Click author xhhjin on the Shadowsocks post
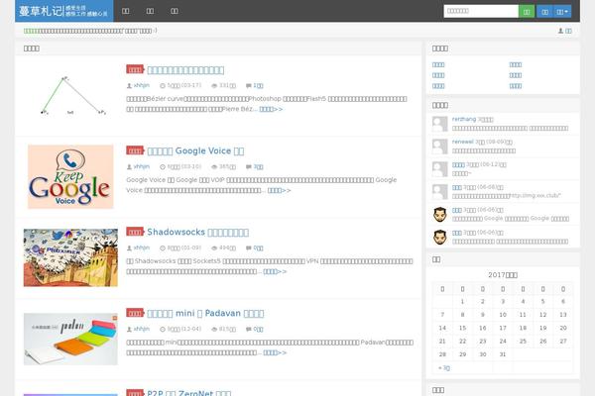 (x=142, y=247)
